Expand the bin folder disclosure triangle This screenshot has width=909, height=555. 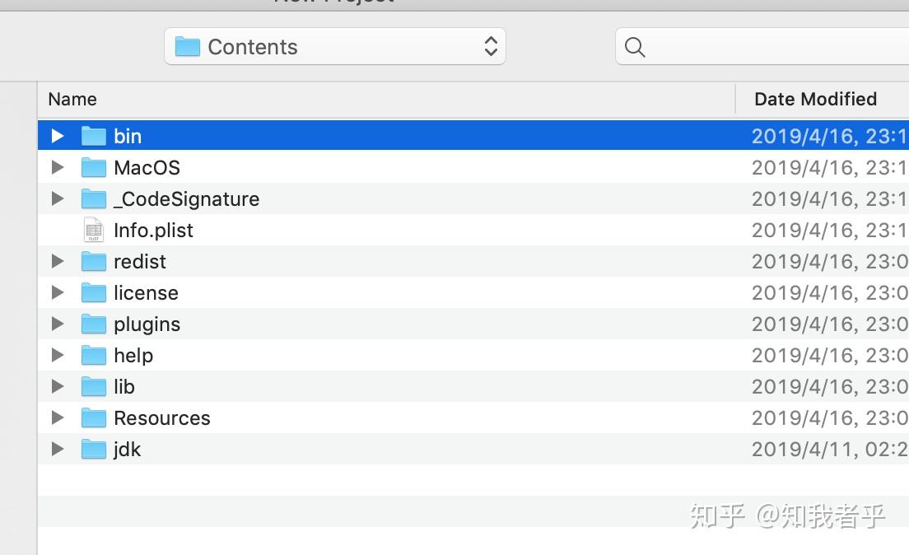56,135
